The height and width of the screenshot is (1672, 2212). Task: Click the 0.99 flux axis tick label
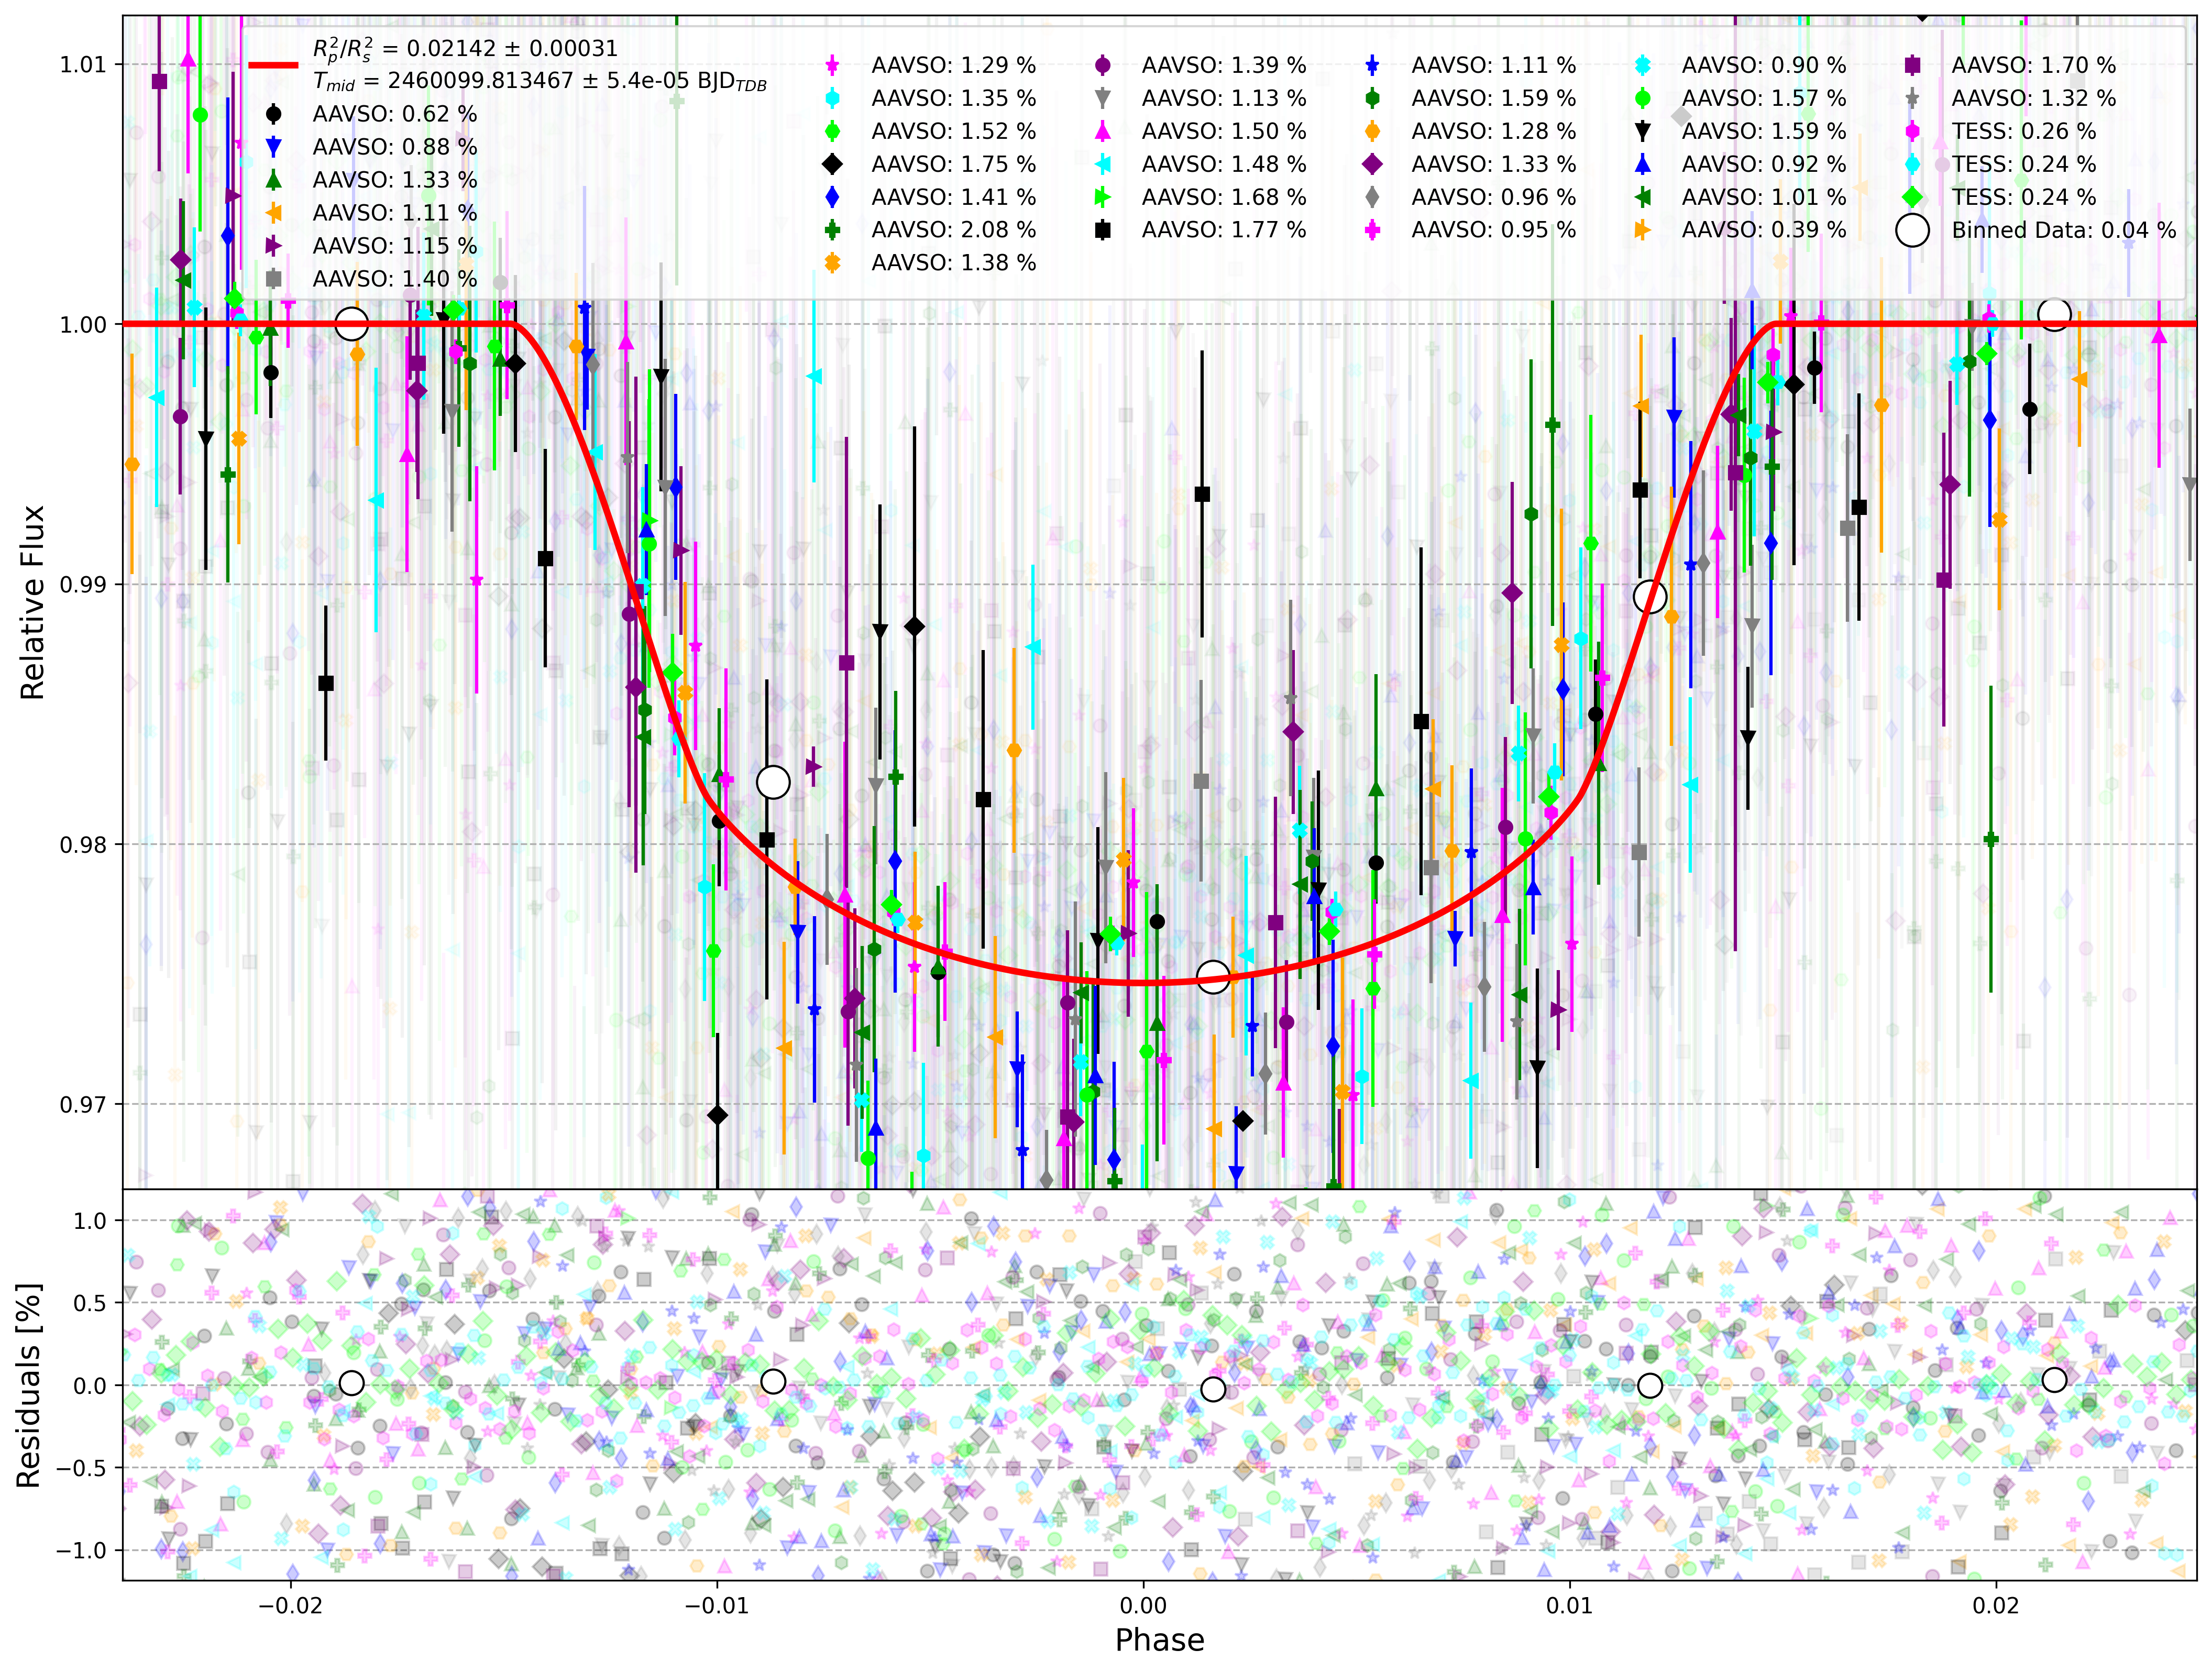pos(82,585)
